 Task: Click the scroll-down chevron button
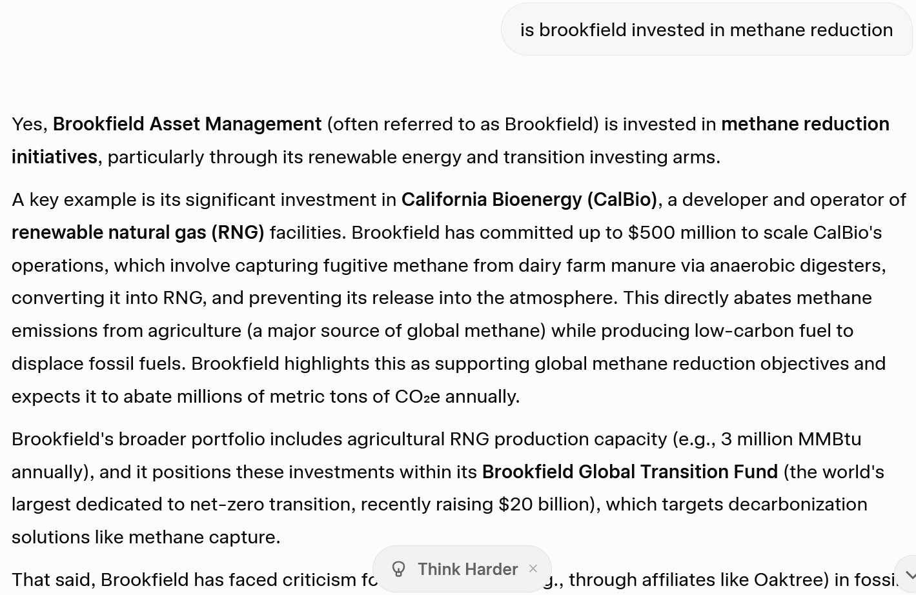909,575
